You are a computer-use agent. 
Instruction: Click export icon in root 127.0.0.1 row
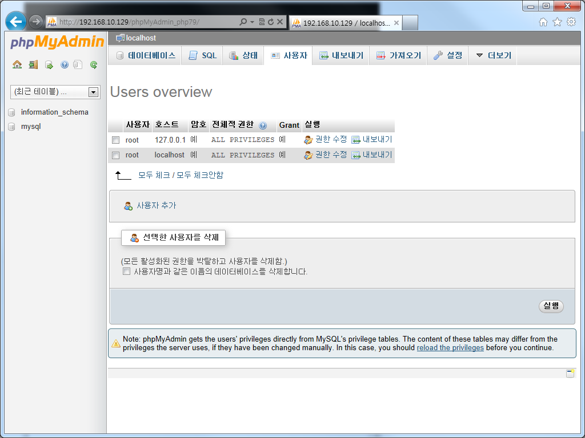tap(356, 140)
